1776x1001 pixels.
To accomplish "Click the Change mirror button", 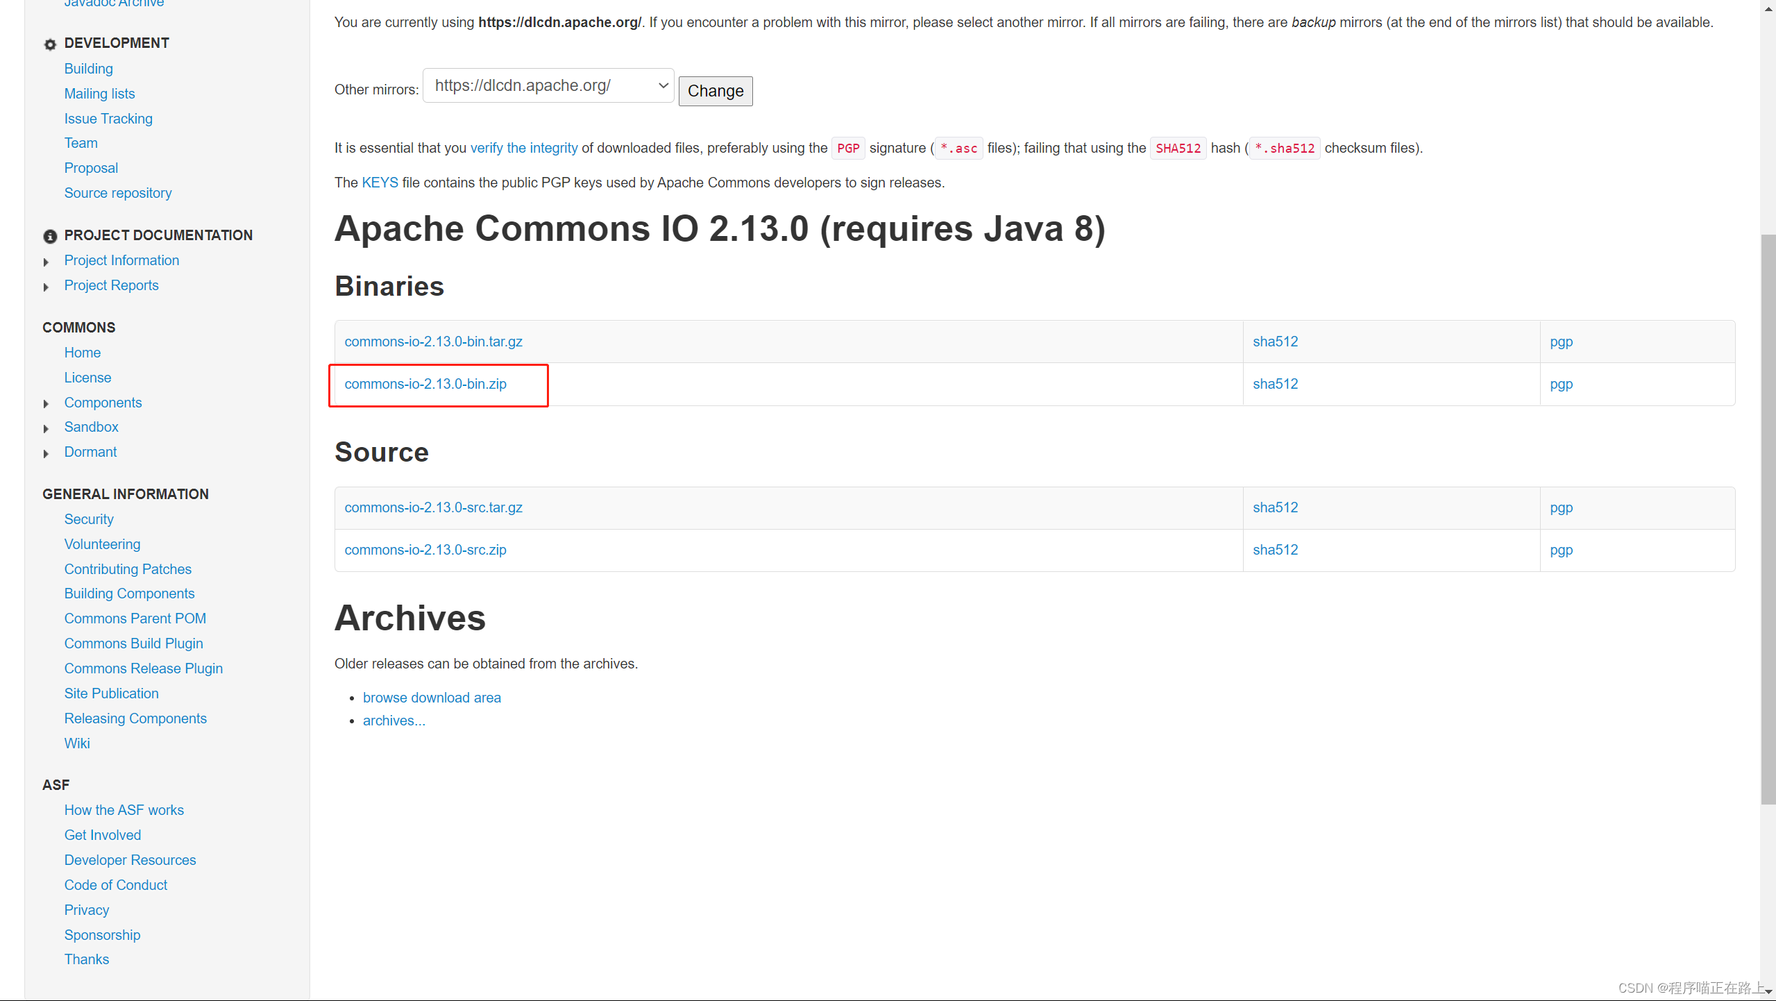I will (716, 91).
